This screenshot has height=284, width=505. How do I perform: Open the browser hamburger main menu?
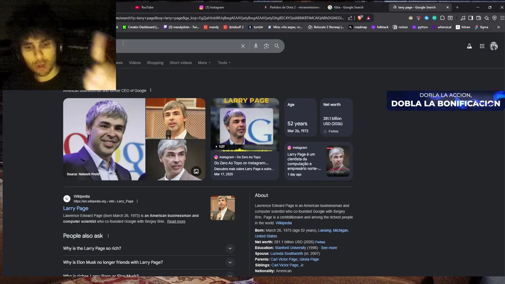[x=502, y=18]
